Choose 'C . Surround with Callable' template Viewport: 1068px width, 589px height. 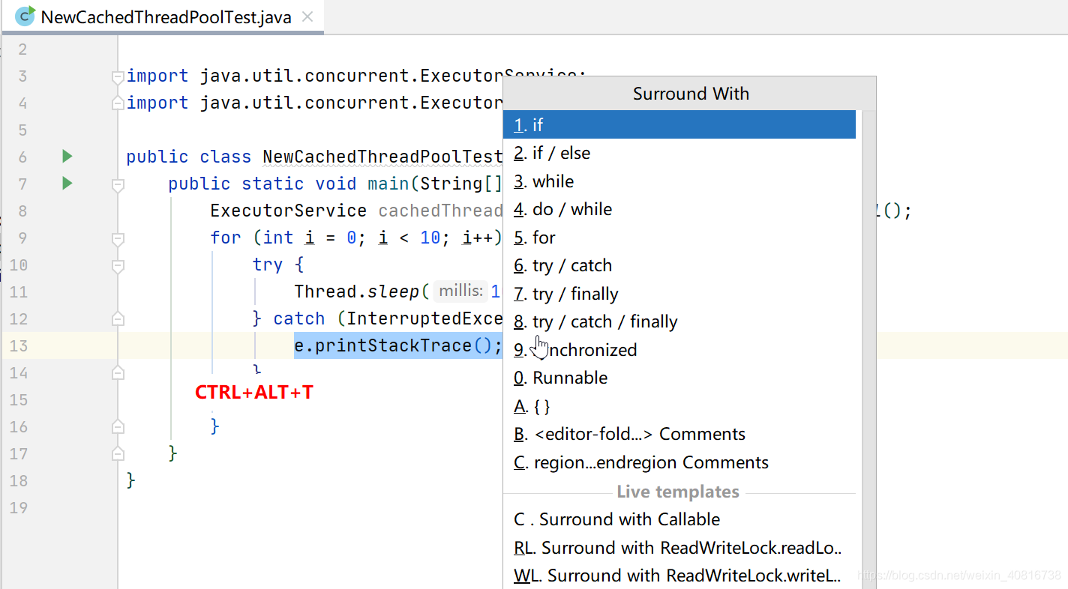[x=679, y=519]
